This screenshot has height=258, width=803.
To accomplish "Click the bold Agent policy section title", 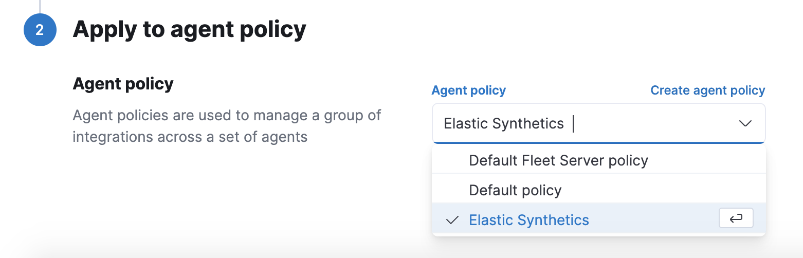I will click(x=123, y=83).
